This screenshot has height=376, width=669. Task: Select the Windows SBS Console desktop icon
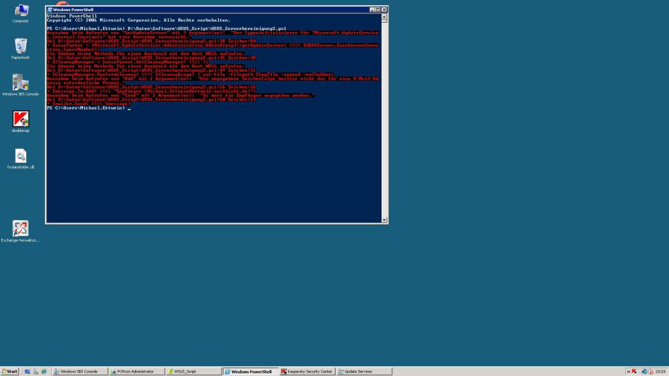(20, 84)
